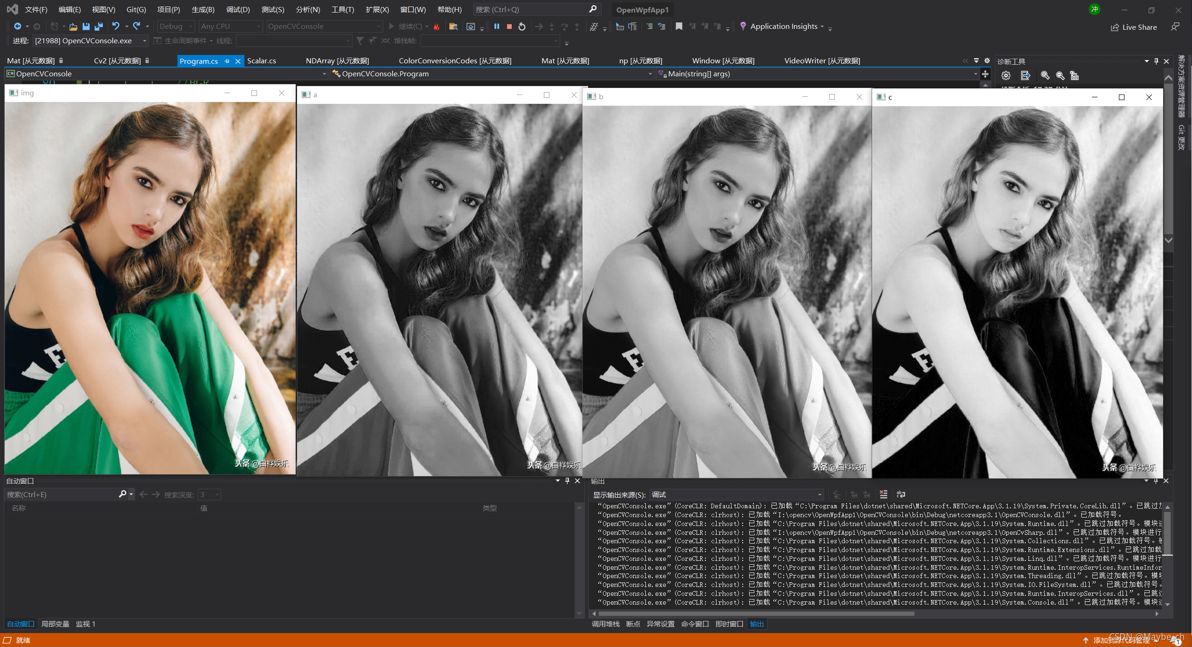Open the search box magnifier icon
The image size is (1192, 647).
[593, 9]
